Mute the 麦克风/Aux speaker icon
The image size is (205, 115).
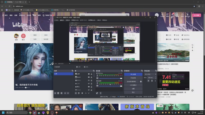pos(97,78)
